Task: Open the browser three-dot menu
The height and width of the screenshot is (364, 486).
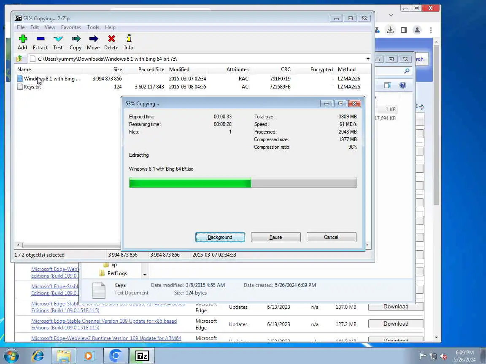Action: [x=431, y=30]
